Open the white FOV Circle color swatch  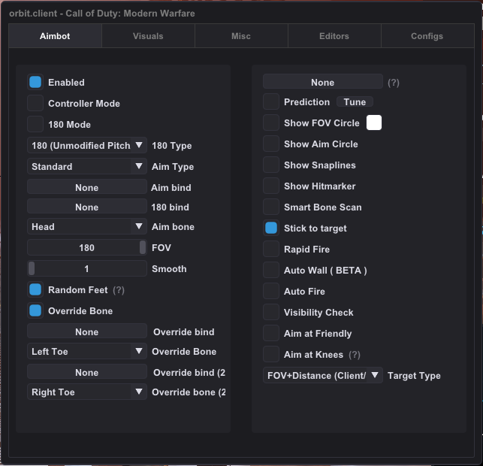373,123
